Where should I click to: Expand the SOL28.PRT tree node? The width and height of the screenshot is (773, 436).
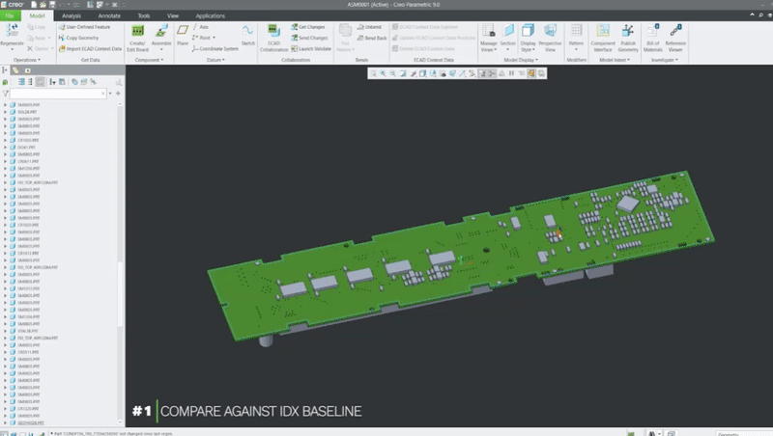click(6, 112)
